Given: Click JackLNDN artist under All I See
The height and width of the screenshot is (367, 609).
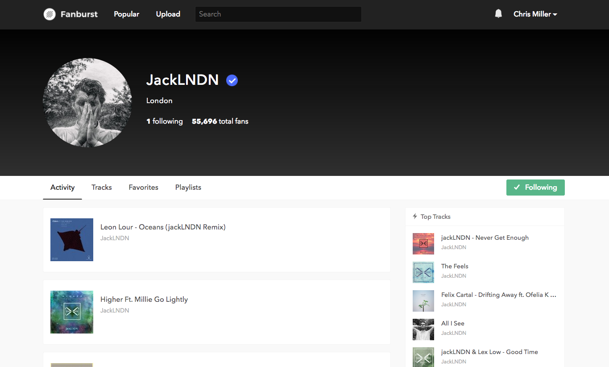Looking at the screenshot, I should 454,333.
